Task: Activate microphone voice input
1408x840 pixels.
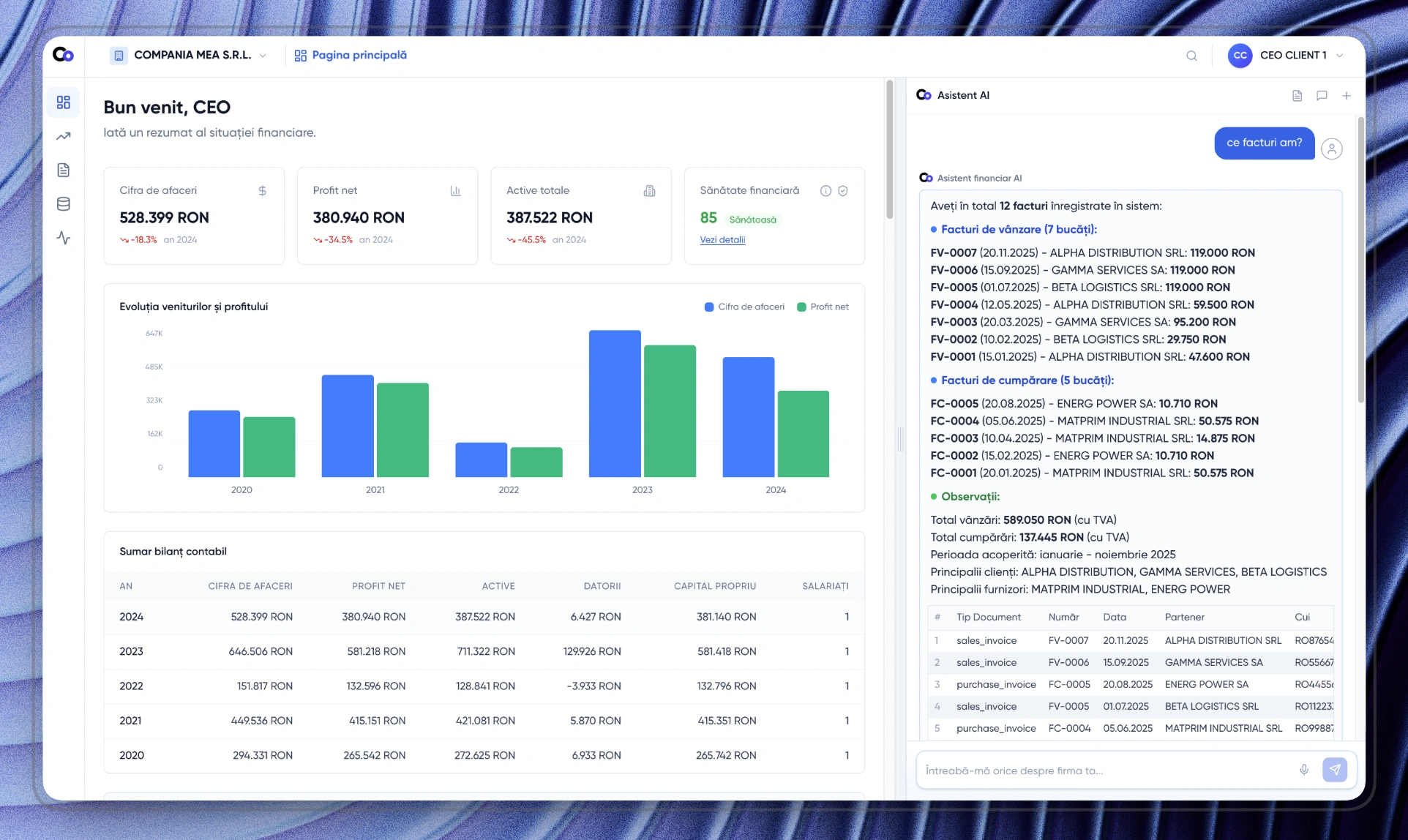Action: [x=1303, y=770]
